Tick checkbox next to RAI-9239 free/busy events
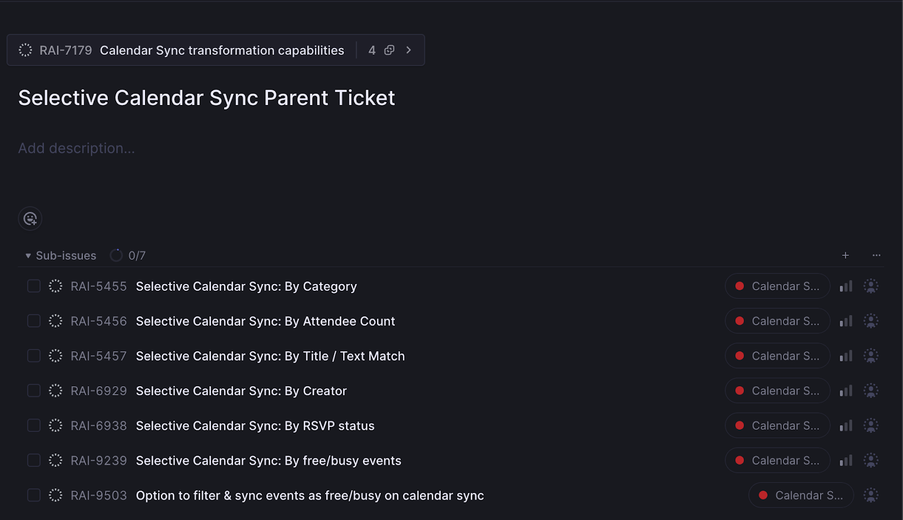The image size is (903, 520). pyautogui.click(x=34, y=461)
